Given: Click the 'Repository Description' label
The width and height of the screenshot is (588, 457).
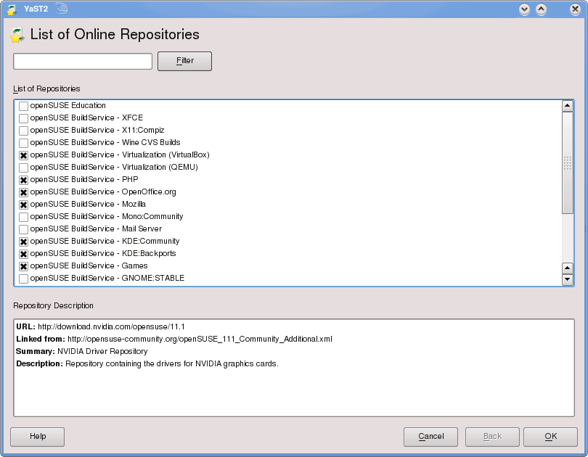Looking at the screenshot, I should [x=53, y=305].
